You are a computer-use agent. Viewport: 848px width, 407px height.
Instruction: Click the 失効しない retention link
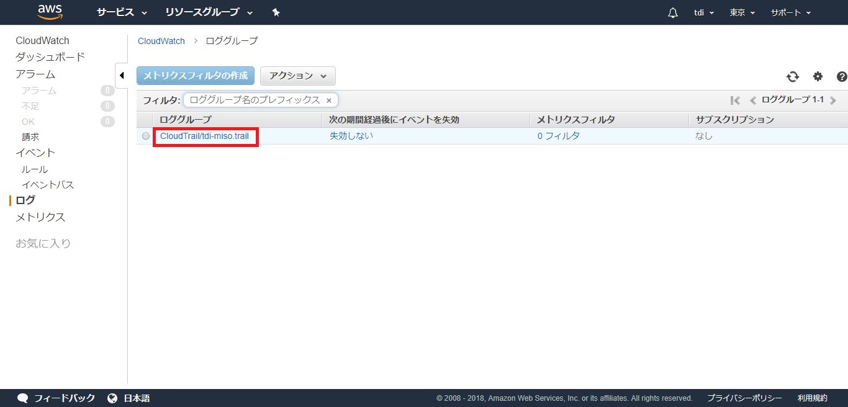[351, 136]
